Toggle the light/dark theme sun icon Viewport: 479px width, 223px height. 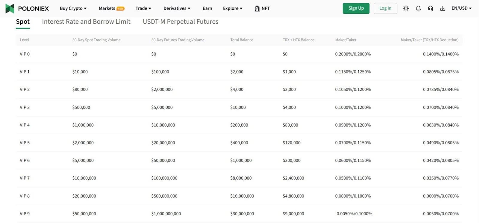coord(406,8)
